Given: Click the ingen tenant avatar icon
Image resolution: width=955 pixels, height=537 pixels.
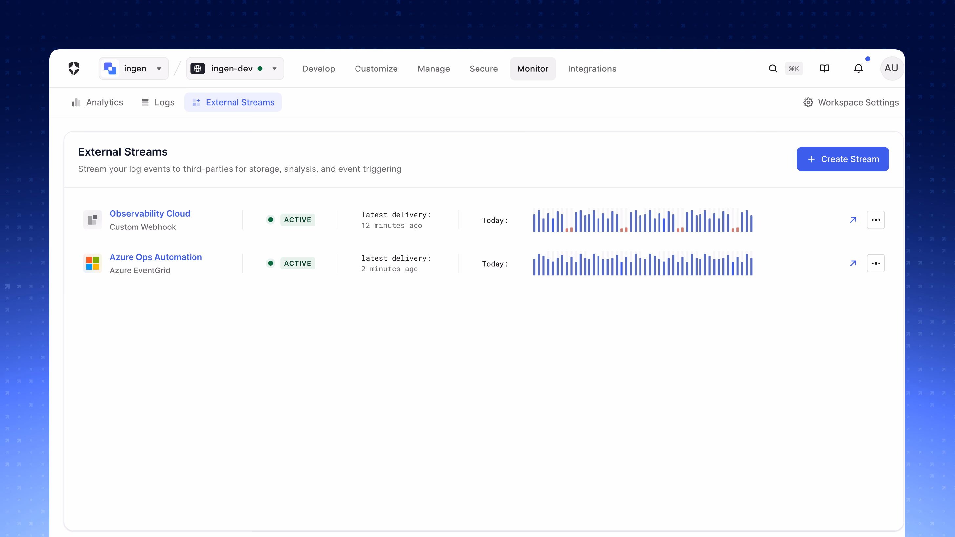Looking at the screenshot, I should coord(111,69).
